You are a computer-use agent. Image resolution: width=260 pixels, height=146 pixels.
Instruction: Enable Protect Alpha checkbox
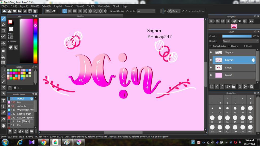tap(211, 46)
